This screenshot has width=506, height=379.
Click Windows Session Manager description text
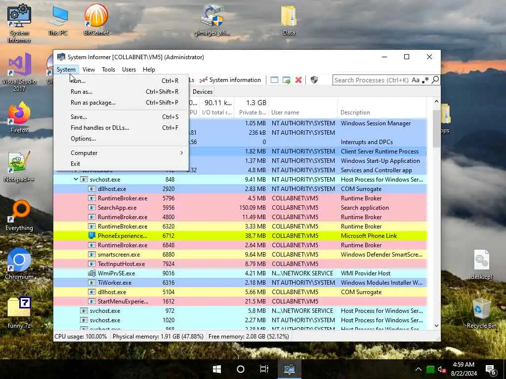click(376, 123)
